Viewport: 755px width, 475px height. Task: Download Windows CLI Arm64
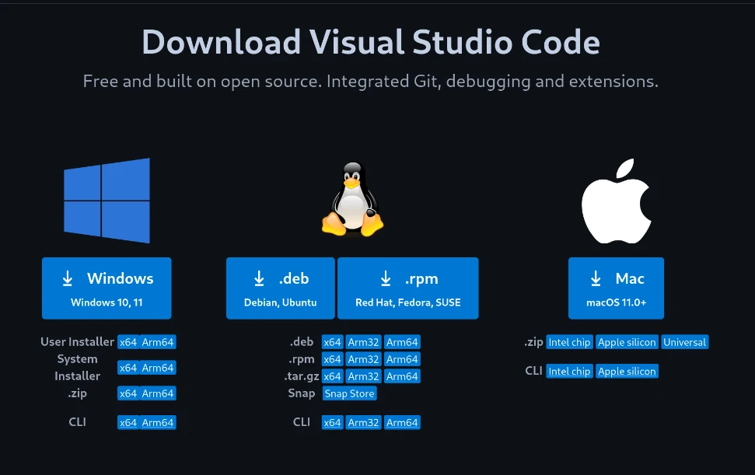pos(157,423)
